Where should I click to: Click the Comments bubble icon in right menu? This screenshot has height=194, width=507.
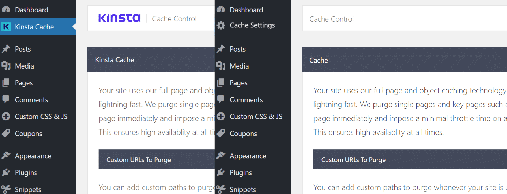coord(221,99)
